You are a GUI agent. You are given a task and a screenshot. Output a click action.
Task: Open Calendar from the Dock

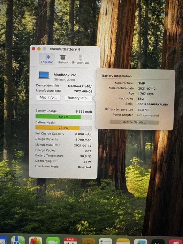click(x=70, y=241)
